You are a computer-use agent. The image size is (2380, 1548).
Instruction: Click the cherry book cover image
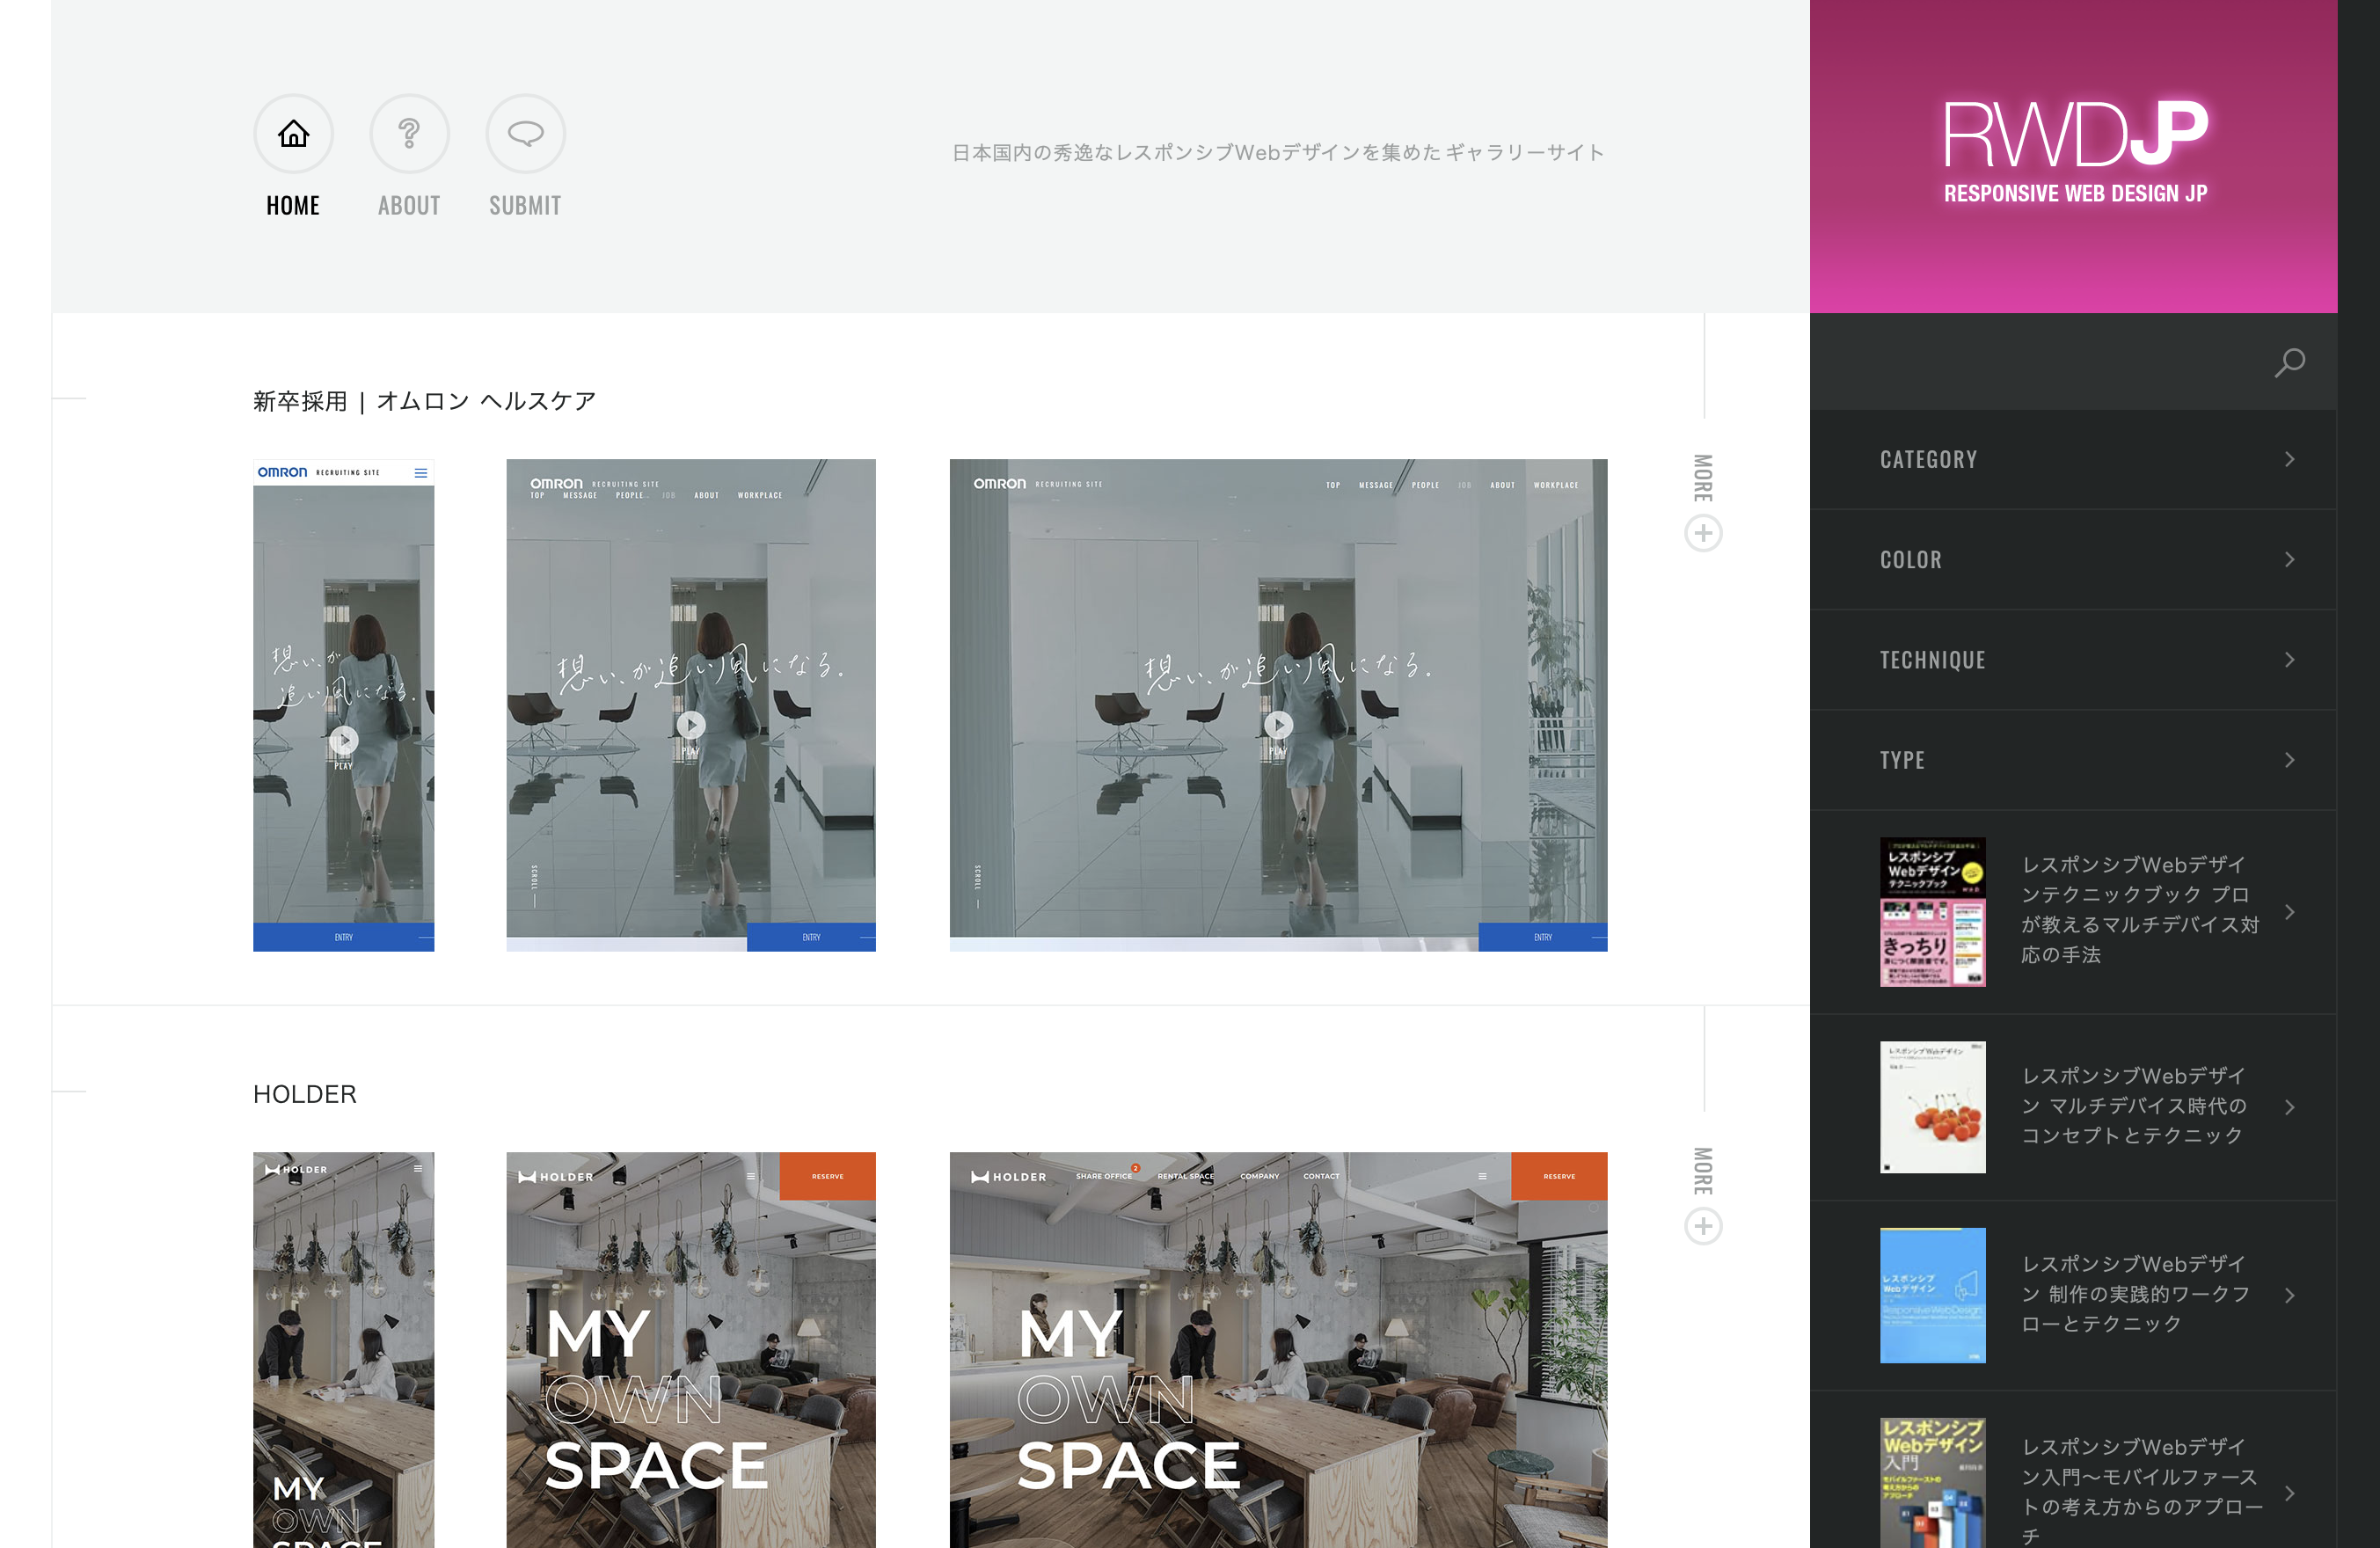pyautogui.click(x=1932, y=1107)
